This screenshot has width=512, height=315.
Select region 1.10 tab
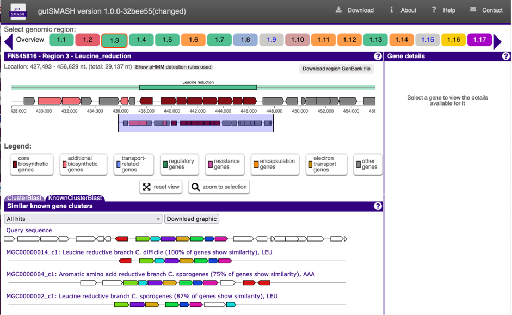point(297,40)
